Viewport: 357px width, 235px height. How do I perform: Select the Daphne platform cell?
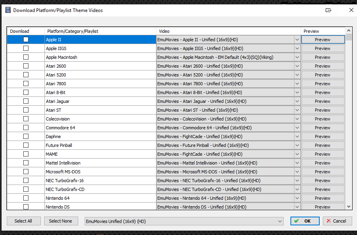[100, 137]
